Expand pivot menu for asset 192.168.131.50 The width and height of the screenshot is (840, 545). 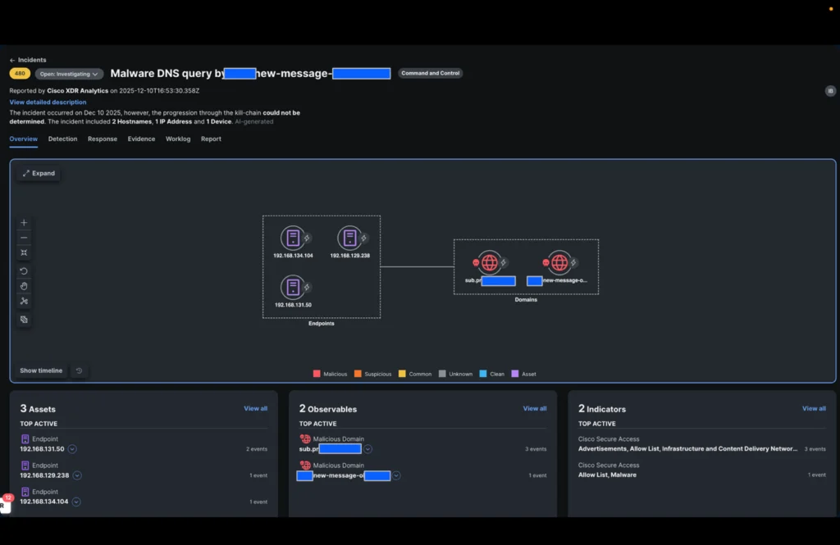(x=72, y=449)
